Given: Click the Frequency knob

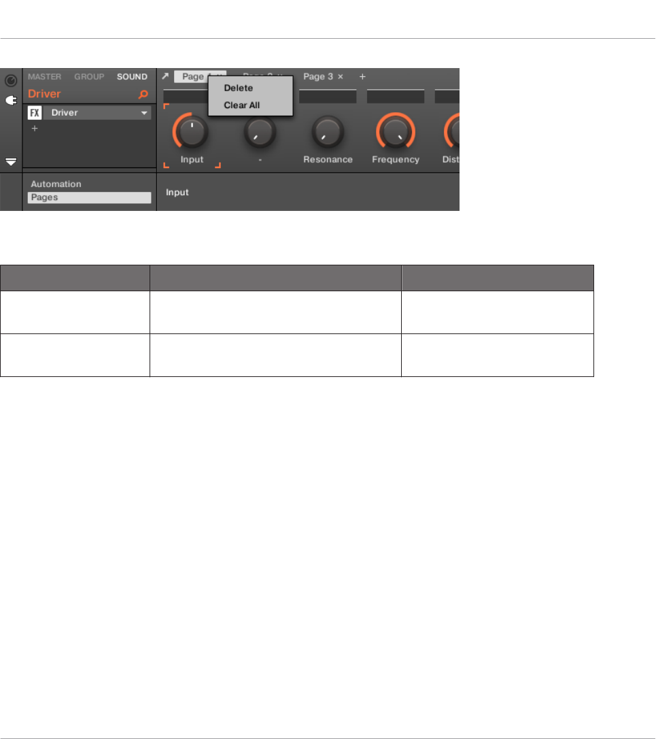Looking at the screenshot, I should 396,131.
